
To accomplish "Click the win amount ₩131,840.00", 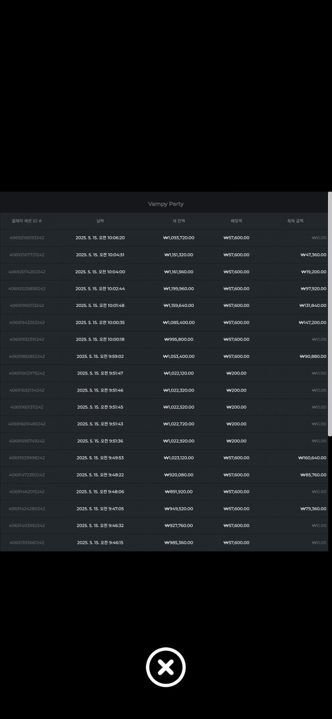I will [x=313, y=306].
